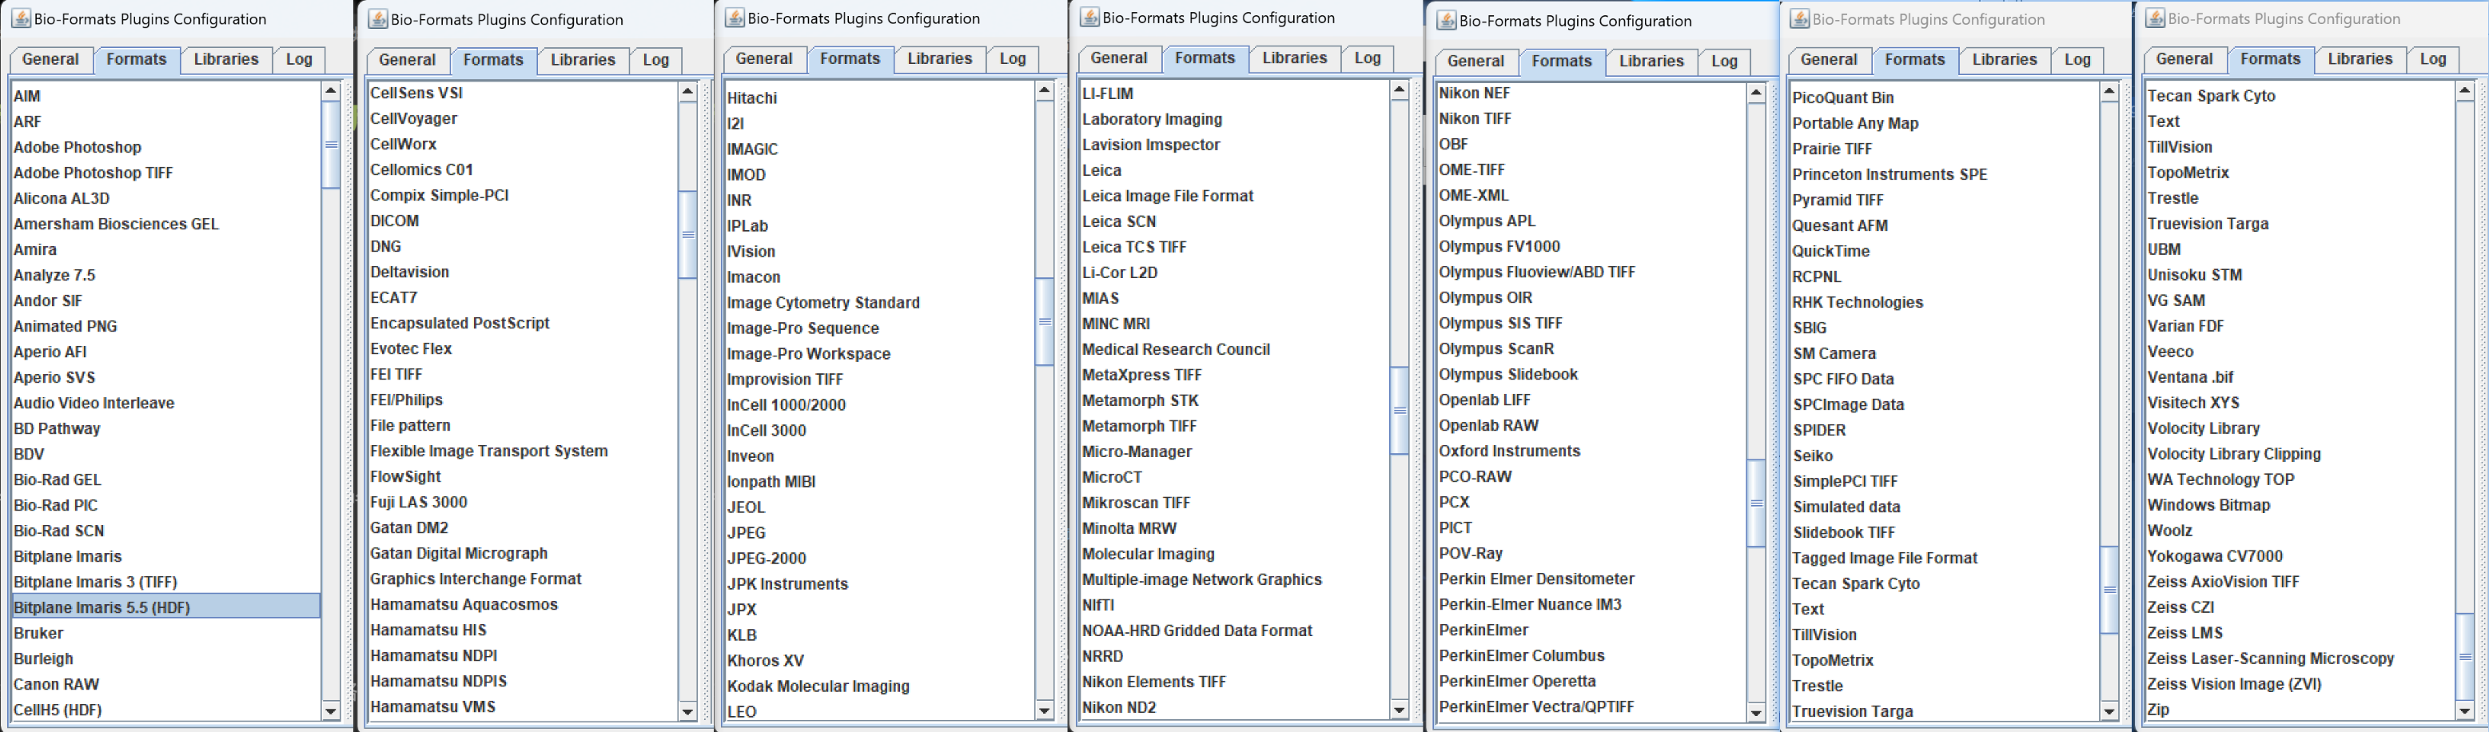The width and height of the screenshot is (2489, 732).
Task: Open the Libraries tab in the window listing Zeiss CZI
Action: pos(2360,59)
